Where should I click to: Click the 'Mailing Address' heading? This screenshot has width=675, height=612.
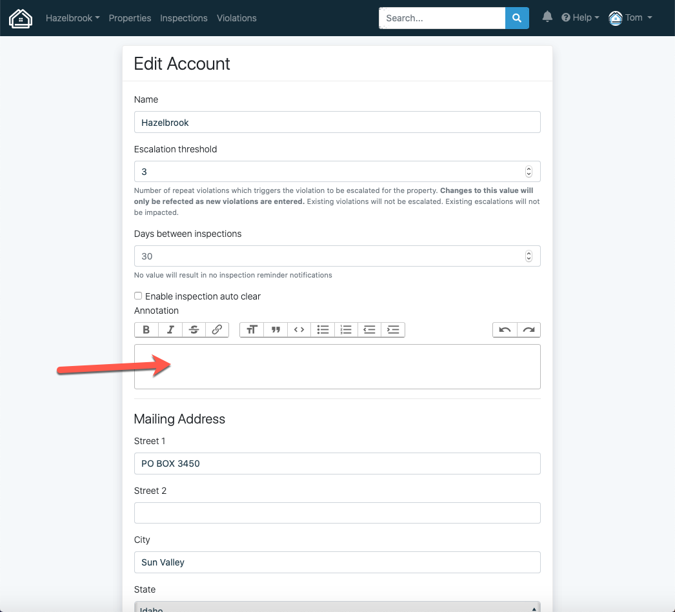click(179, 419)
